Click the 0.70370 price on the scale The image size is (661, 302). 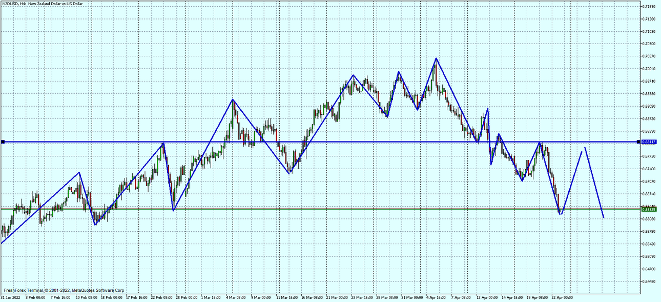pos(650,56)
